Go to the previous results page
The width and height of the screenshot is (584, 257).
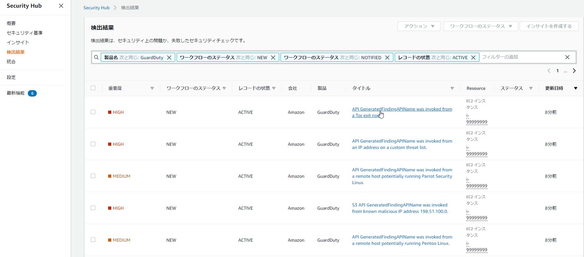pos(549,71)
